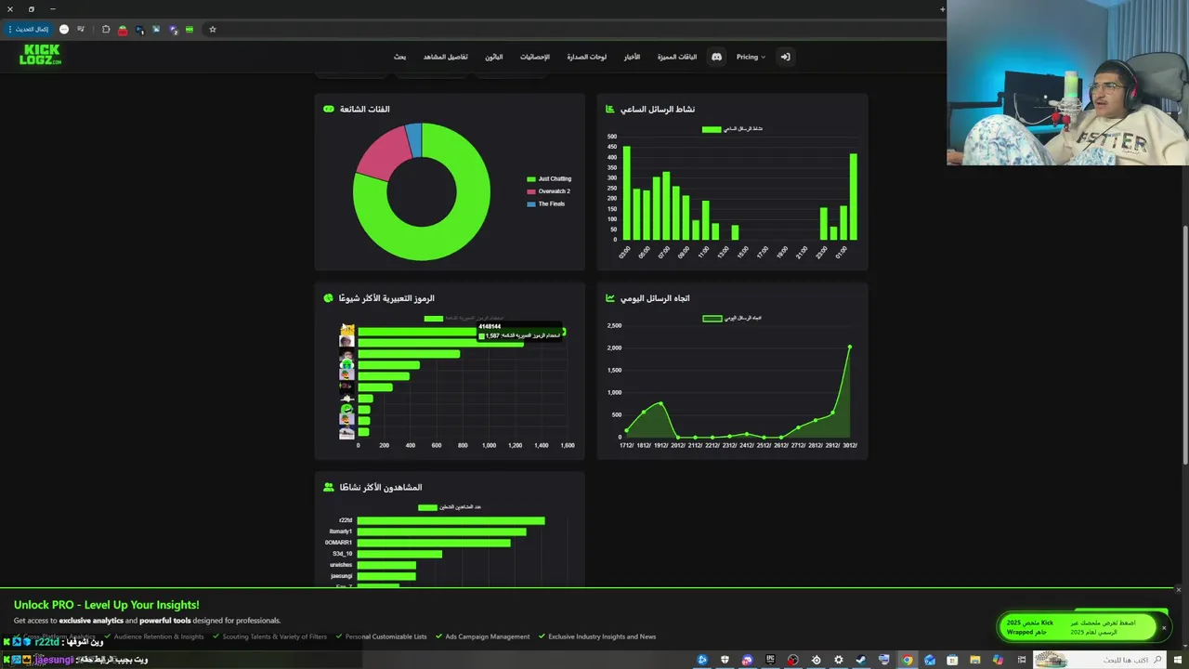Open Epic Games launcher in taskbar
This screenshot has width=1189, height=669.
(x=770, y=660)
